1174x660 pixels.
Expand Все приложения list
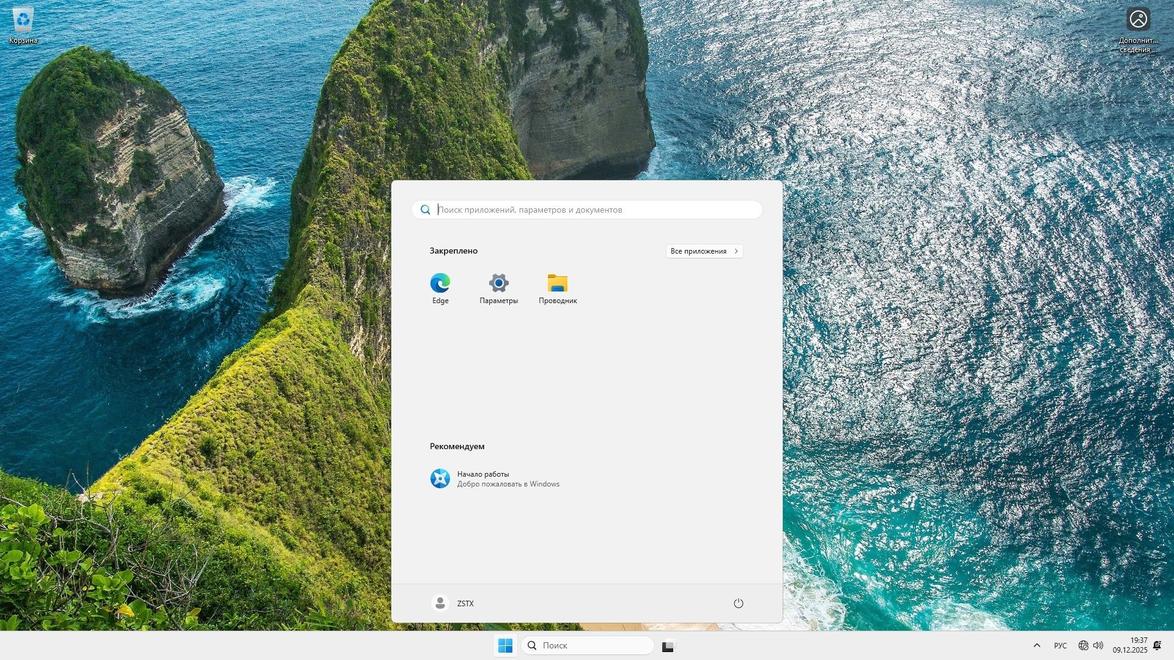tap(704, 251)
